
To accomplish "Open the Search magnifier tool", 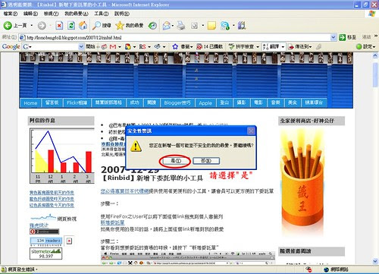I will tap(96, 25).
